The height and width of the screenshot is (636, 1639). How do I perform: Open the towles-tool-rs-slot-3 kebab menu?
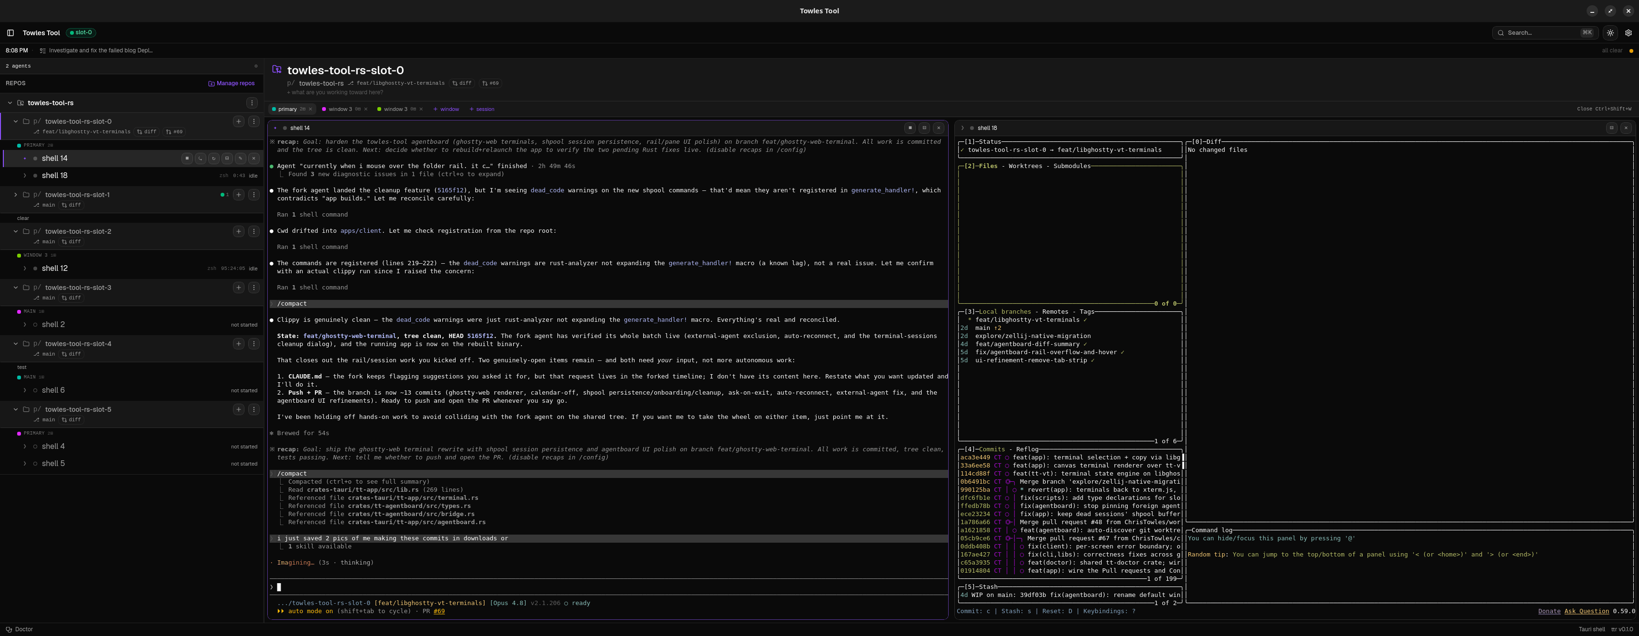[253, 288]
